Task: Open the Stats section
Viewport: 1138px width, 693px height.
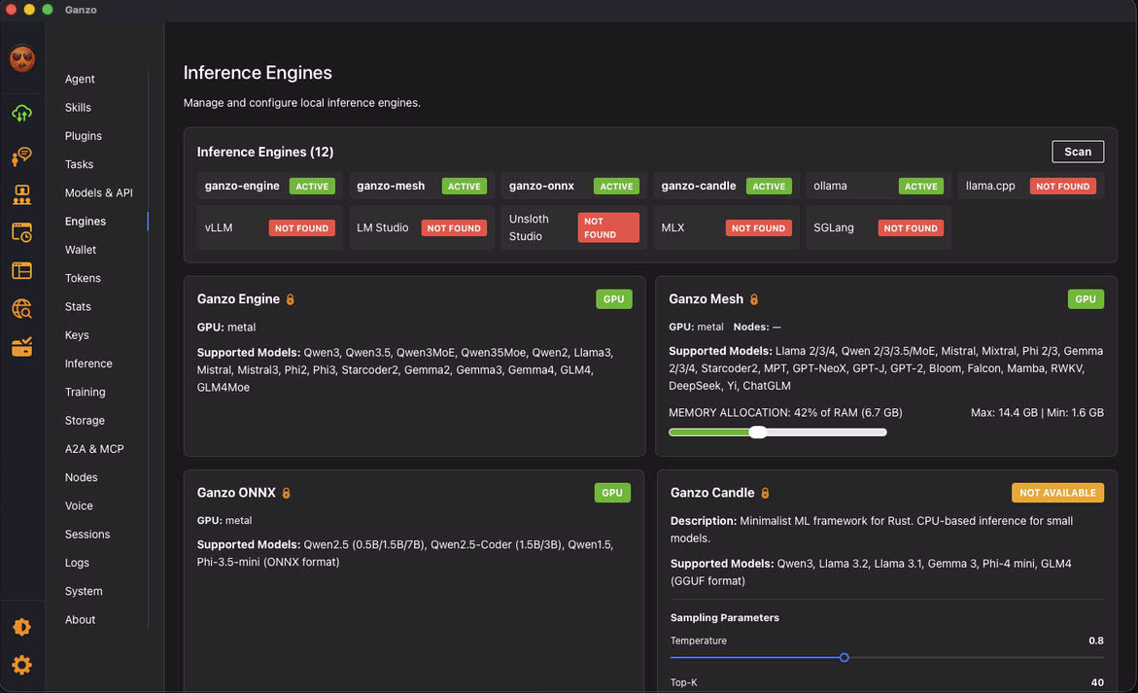Action: pos(78,306)
